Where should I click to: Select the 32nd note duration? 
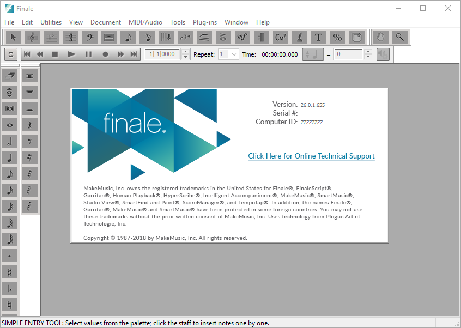(10, 207)
